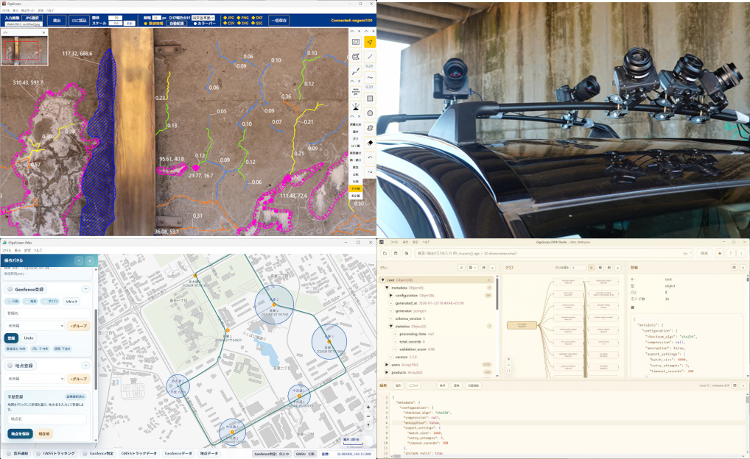Click the 現在地 button in Atlas
The height and width of the screenshot is (459, 750).
click(x=44, y=434)
